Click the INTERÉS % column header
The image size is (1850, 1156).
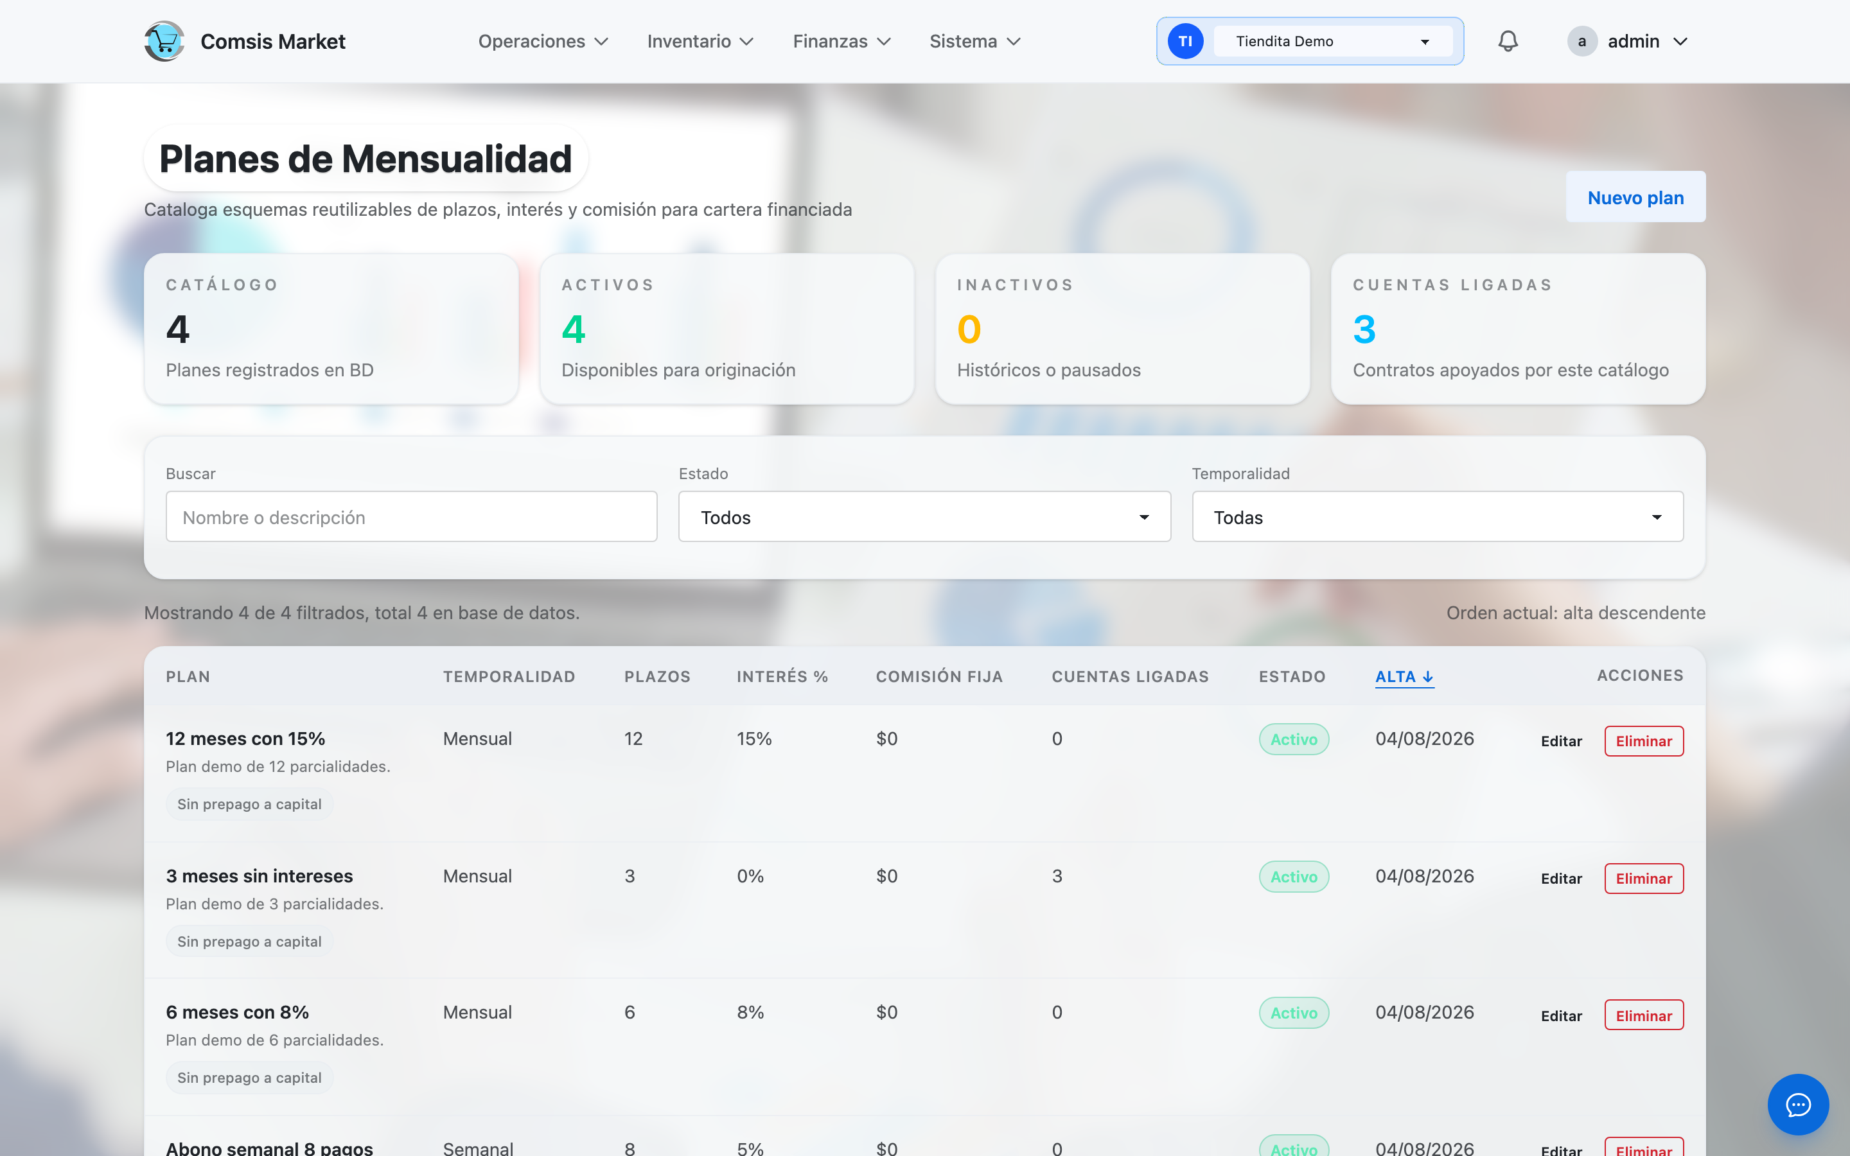pyautogui.click(x=783, y=677)
